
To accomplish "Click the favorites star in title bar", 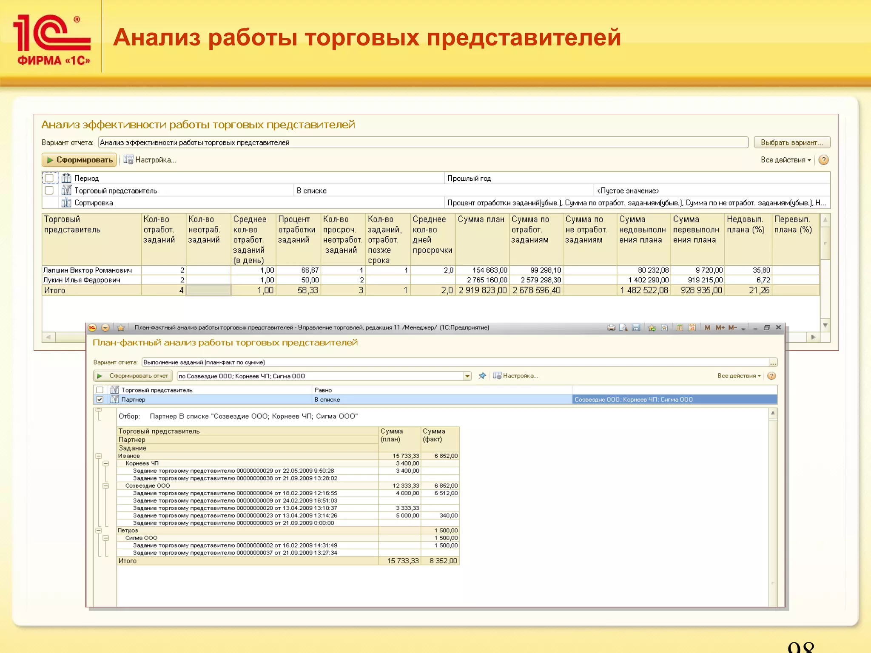I will [x=121, y=327].
